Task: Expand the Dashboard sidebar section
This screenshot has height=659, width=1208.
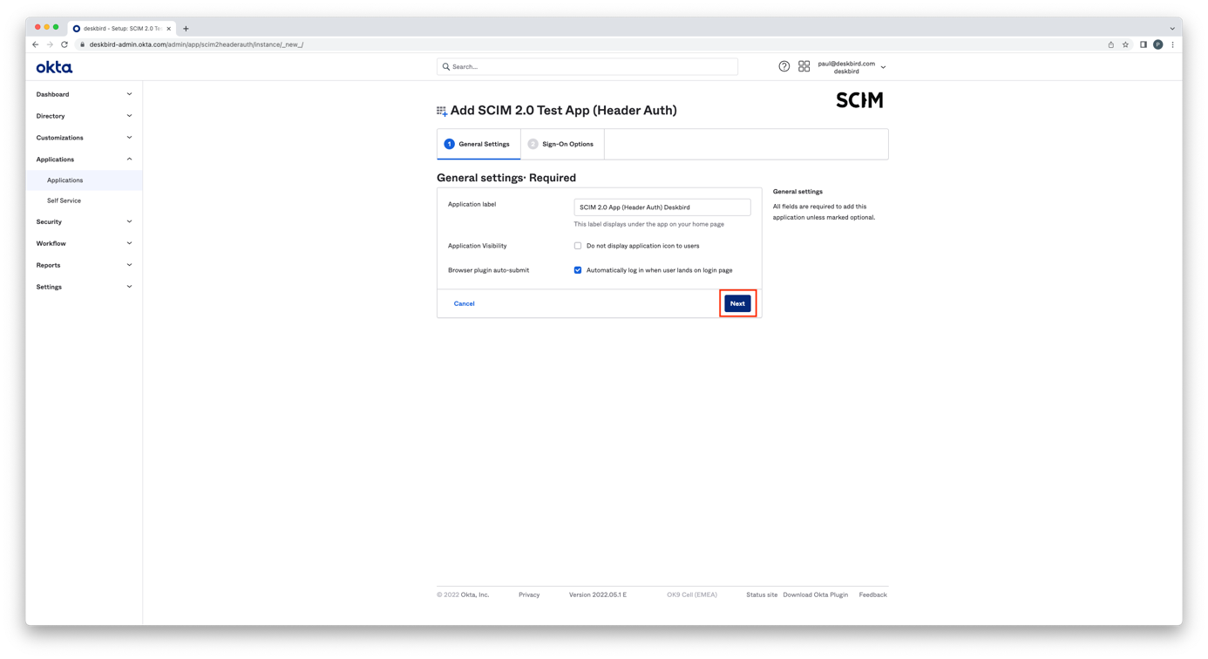Action: point(84,94)
